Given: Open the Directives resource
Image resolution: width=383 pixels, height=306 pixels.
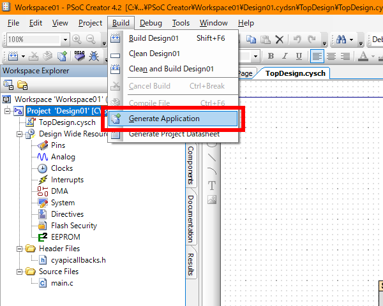Looking at the screenshot, I should pos(67,214).
